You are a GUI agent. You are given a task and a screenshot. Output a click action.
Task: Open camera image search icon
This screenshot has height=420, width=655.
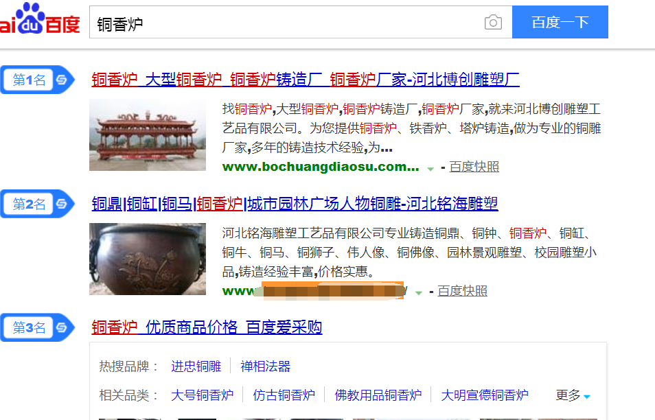click(x=493, y=22)
